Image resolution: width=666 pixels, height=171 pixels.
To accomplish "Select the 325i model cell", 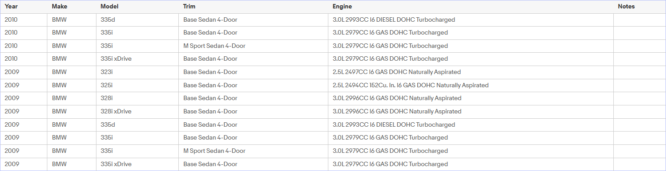I will 137,85.
